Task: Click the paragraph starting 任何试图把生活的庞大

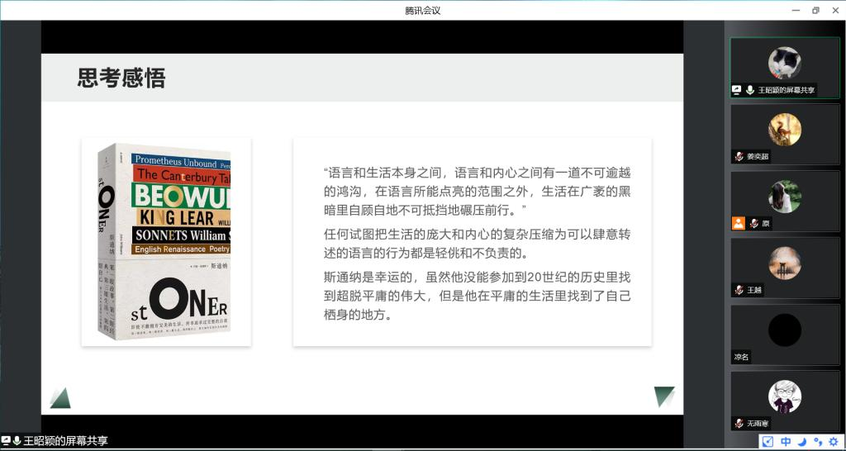Action: [x=477, y=244]
